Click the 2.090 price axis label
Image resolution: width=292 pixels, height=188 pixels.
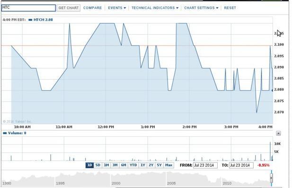point(279,67)
